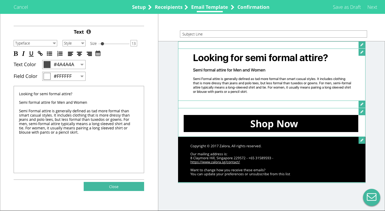Go to the Confirmation step
The width and height of the screenshot is (385, 211).
point(253,7)
